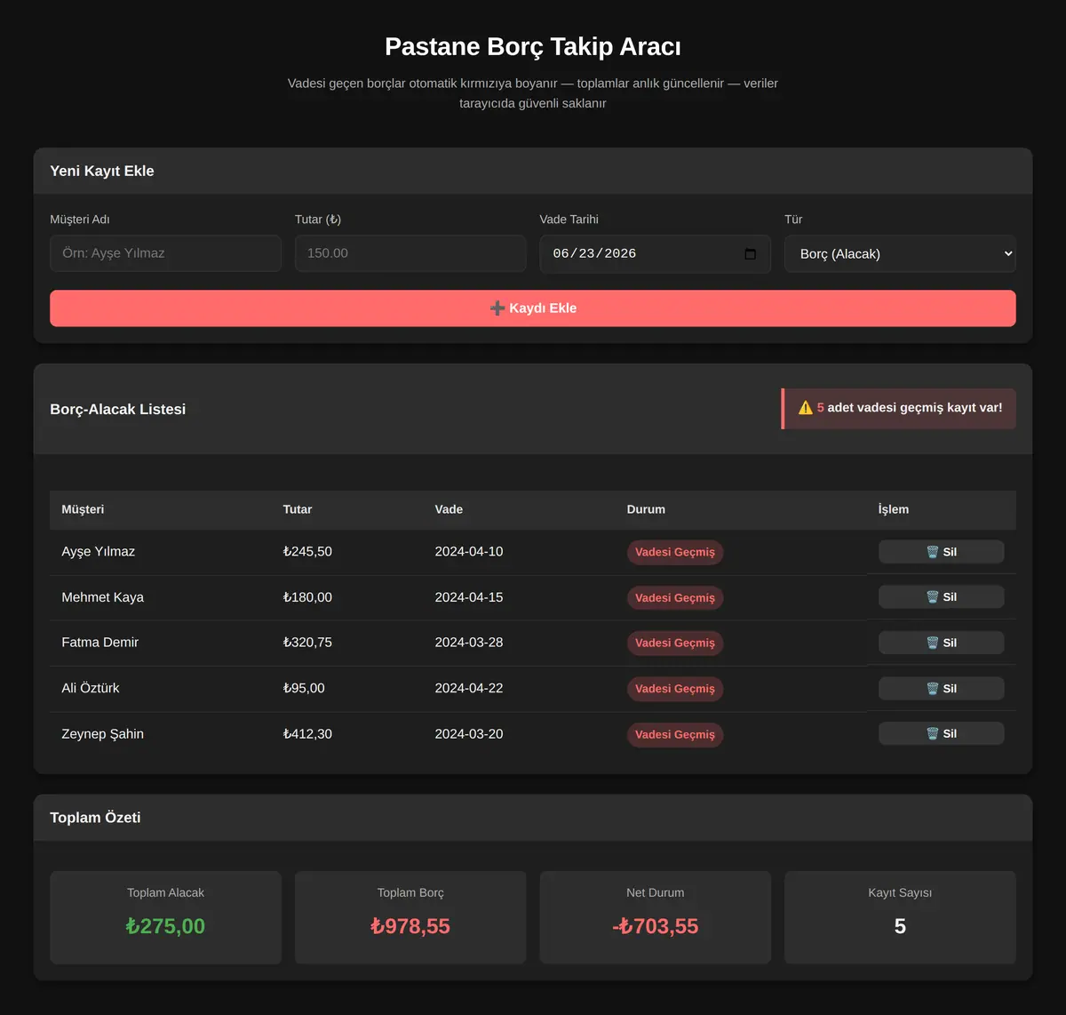This screenshot has height=1015, width=1066.
Task: Select the Mehmet Kaya customer cell
Action: pos(102,597)
